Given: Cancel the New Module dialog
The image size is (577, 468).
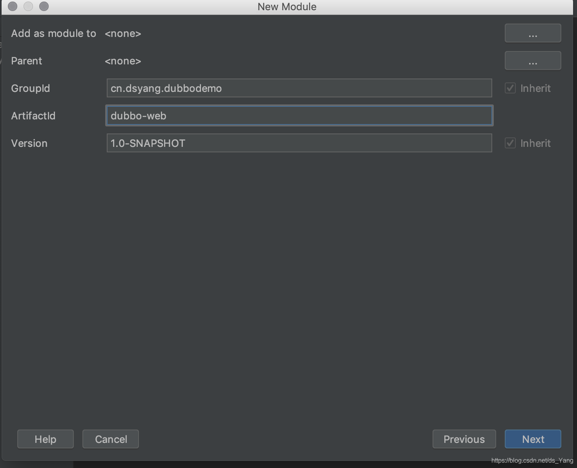Looking at the screenshot, I should tap(110, 439).
